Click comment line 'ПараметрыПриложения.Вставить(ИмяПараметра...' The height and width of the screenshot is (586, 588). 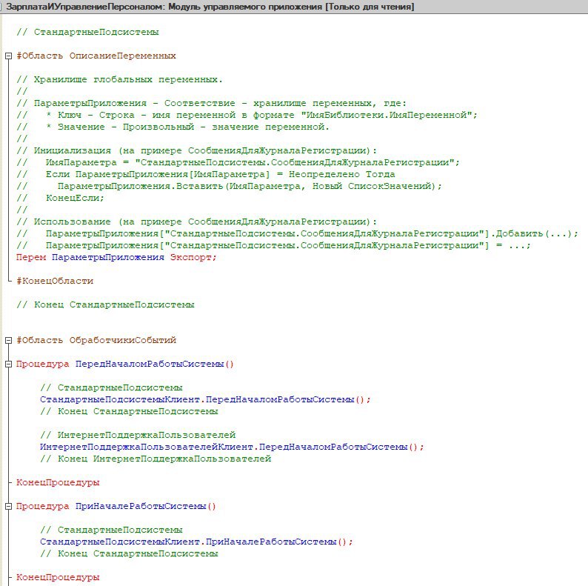point(229,186)
